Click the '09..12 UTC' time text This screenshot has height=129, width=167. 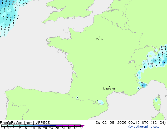[138, 123]
